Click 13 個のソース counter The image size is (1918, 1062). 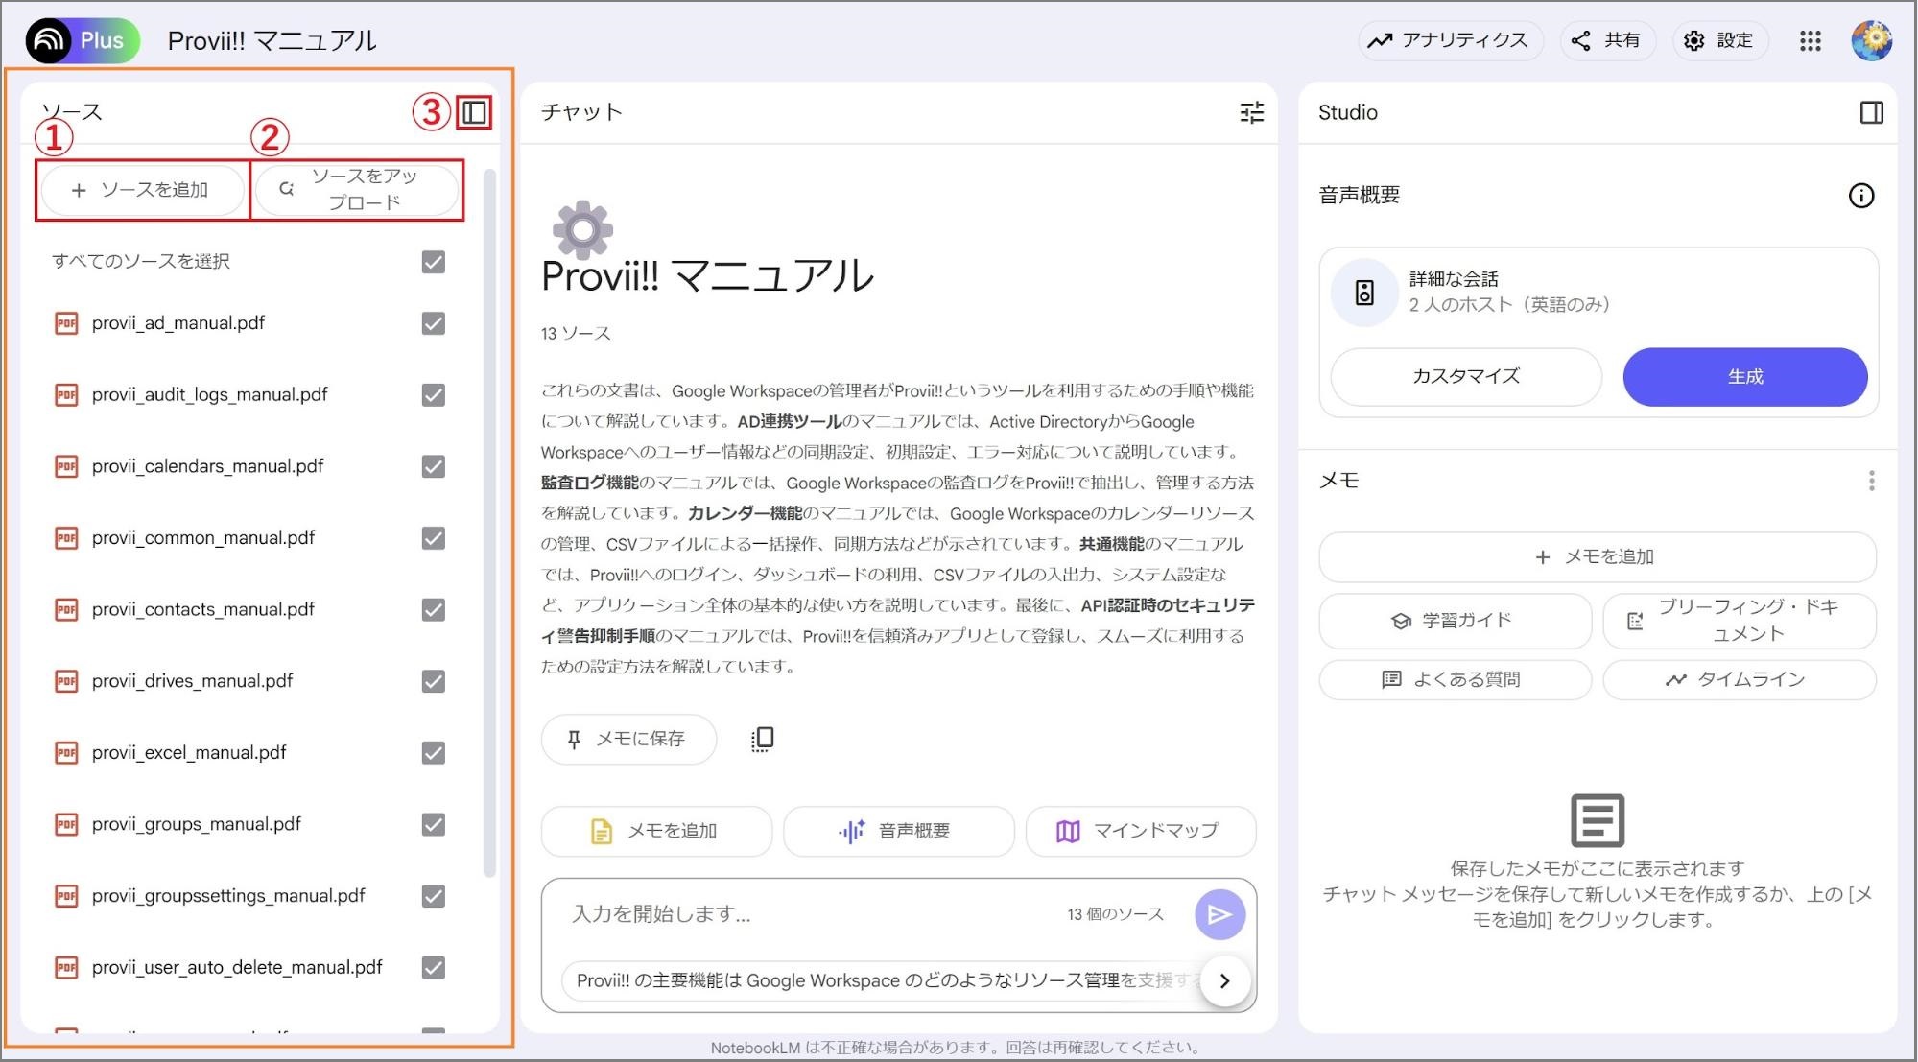pyautogui.click(x=1115, y=914)
